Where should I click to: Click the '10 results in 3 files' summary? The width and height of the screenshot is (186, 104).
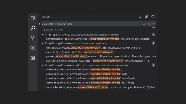(x=53, y=30)
